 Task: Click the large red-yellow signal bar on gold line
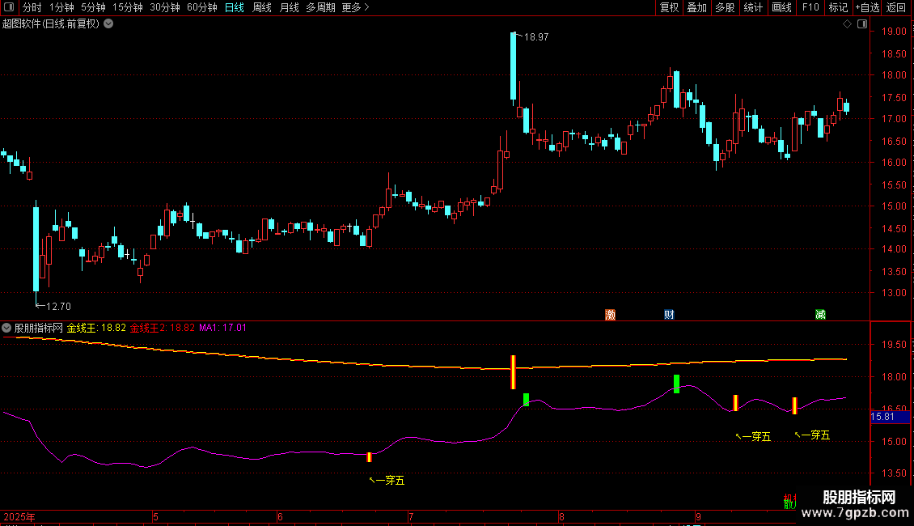point(513,372)
